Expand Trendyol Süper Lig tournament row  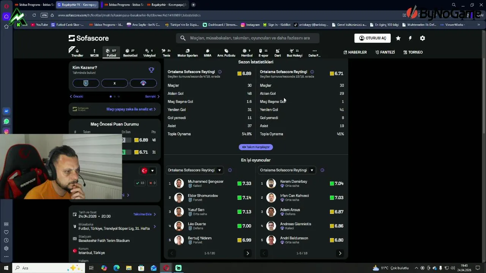point(114,227)
